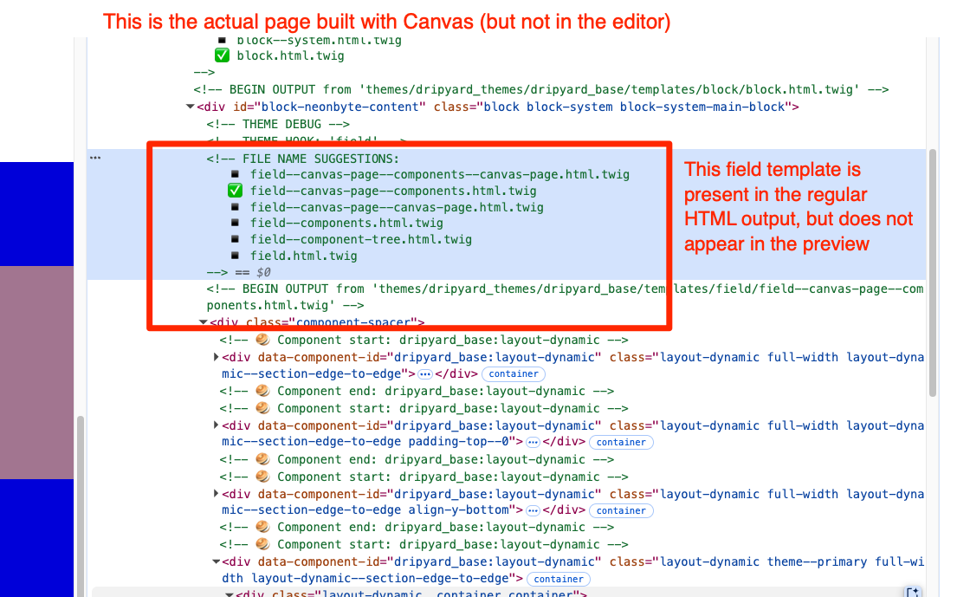Select the BEGIN OUTPUT block.html.twig comment
The height and width of the screenshot is (597, 970).
coord(541,90)
